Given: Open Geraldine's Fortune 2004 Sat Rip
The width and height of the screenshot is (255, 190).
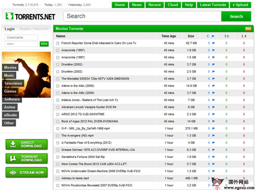Looking at the screenshot, I should 83,157.
